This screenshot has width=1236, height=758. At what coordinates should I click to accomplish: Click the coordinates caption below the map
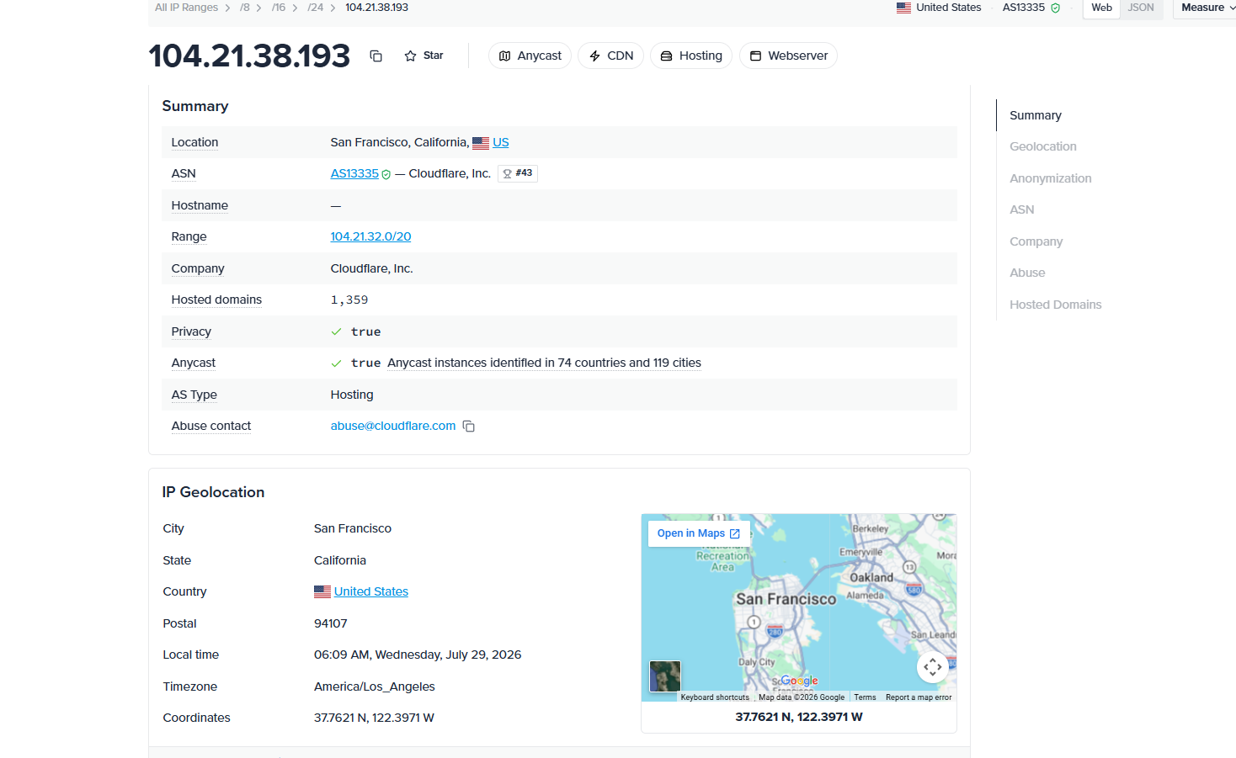[799, 717]
